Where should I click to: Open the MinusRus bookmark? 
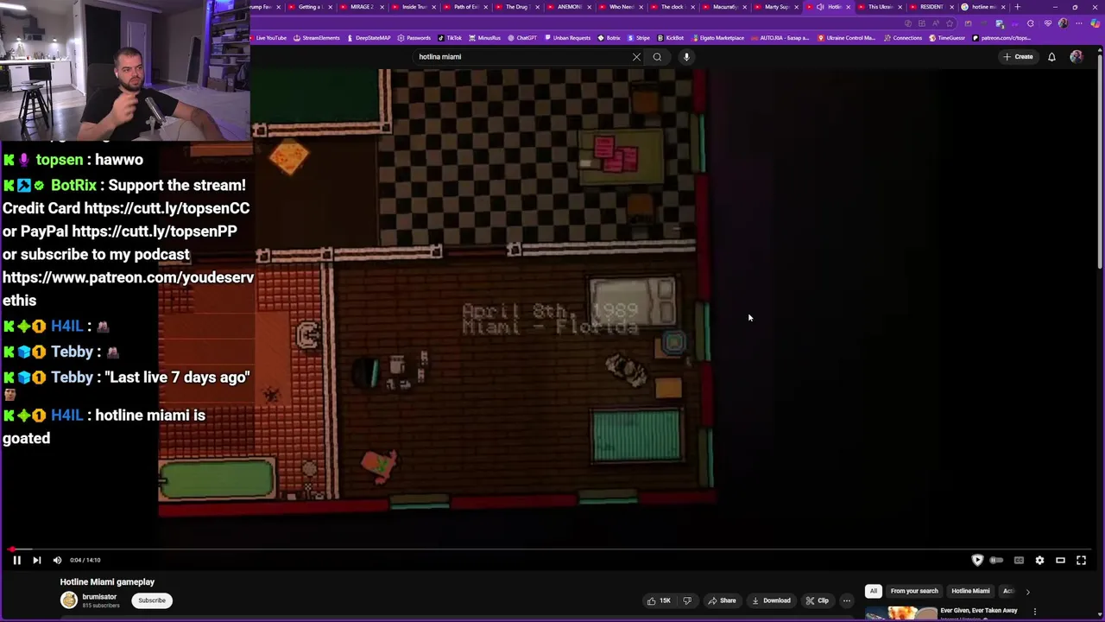(x=484, y=38)
